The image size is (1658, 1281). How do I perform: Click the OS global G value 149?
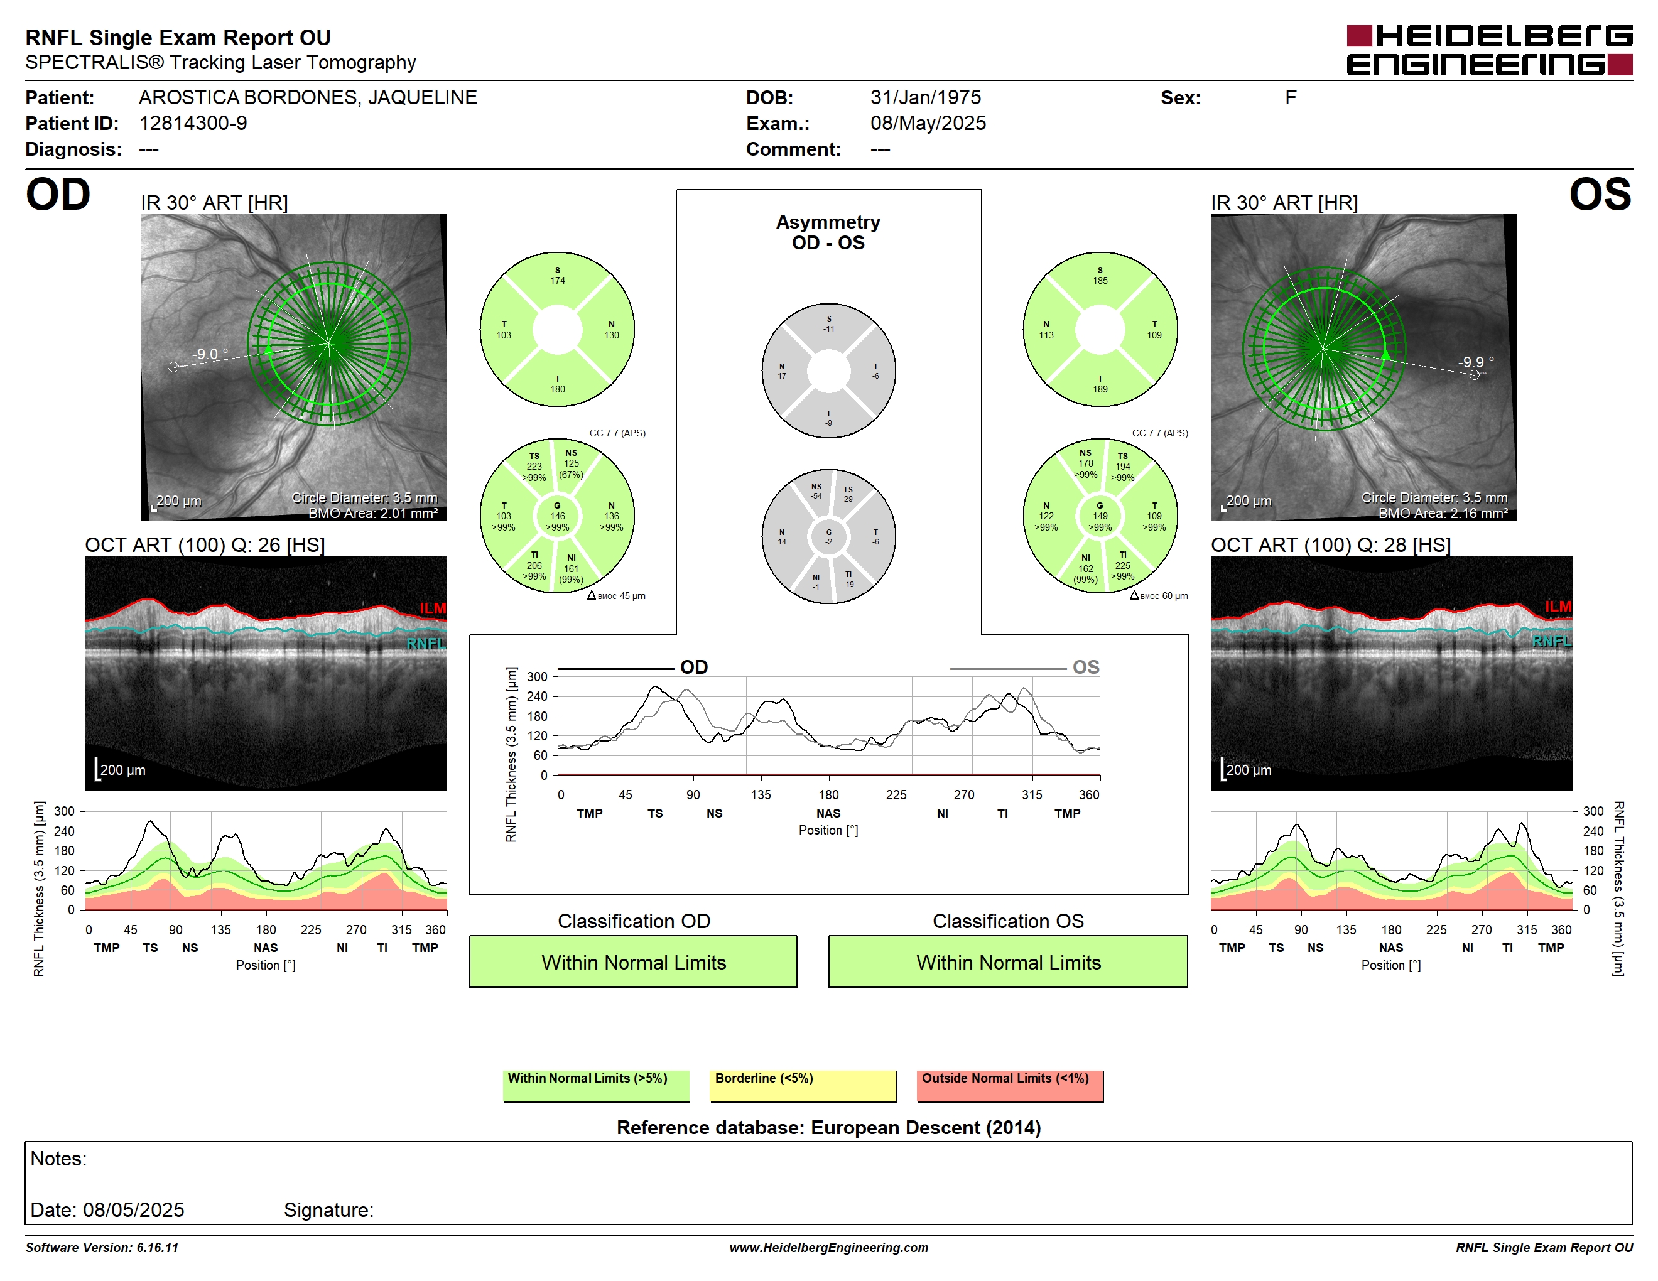click(1100, 516)
